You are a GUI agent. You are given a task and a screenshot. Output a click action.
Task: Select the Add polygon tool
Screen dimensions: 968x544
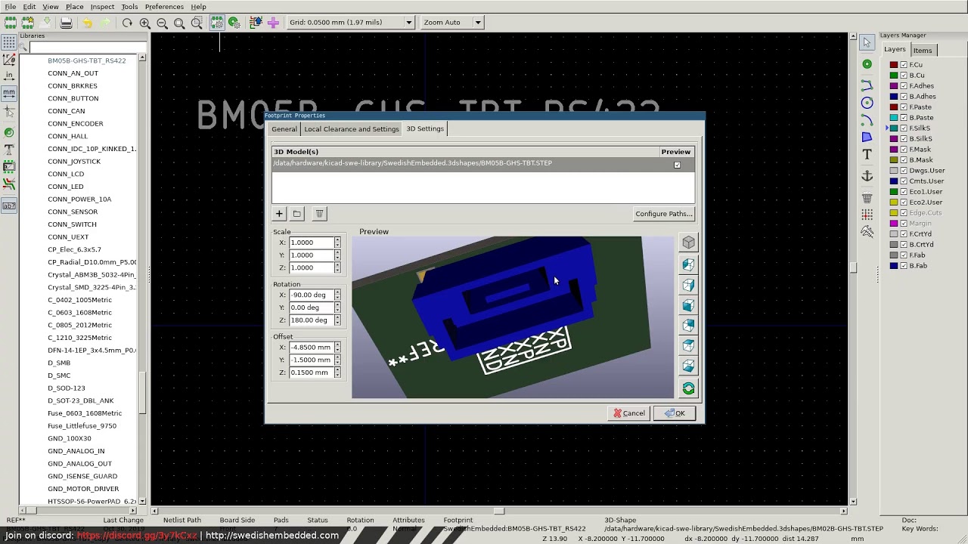click(x=867, y=137)
